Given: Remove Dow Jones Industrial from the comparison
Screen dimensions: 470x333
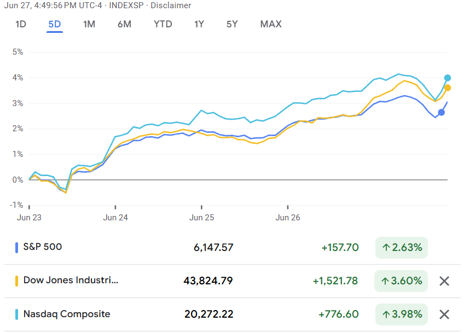Looking at the screenshot, I should pos(444,281).
